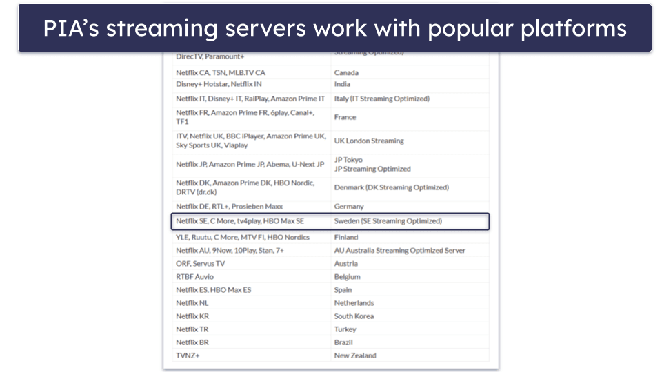Screen dimensions: 662x372
Task: Select the 'Canada' server cell
Action: click(x=410, y=72)
